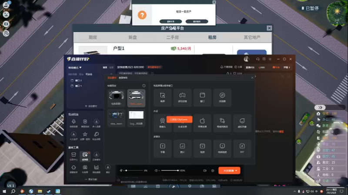Click the question mark icon in rental dialog

pyautogui.click(x=142, y=15)
